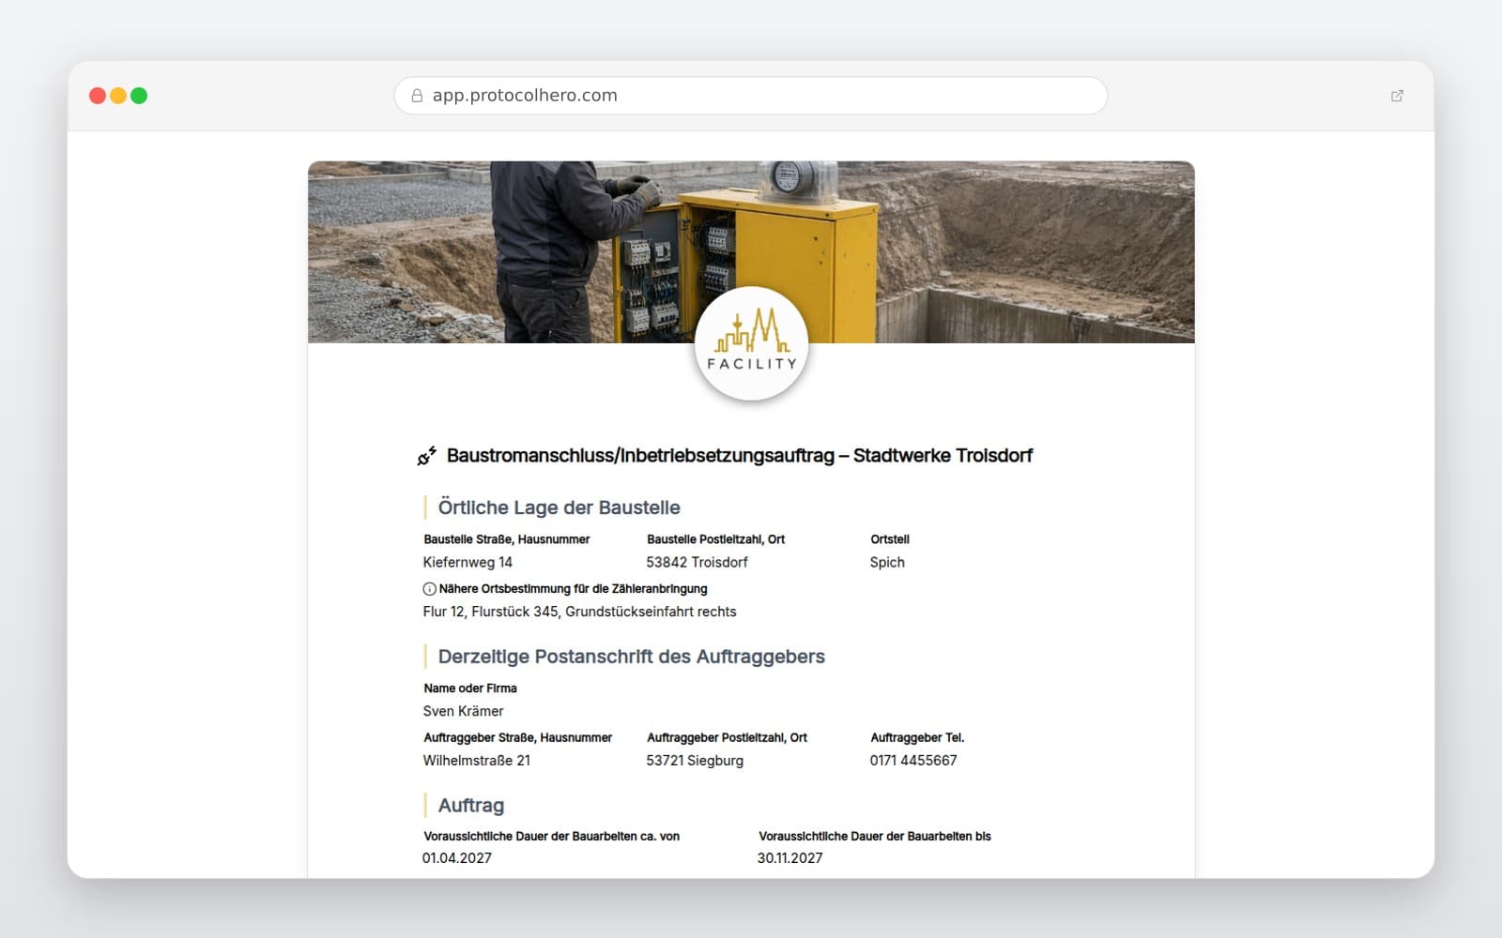The image size is (1502, 938).
Task: Select heading Derzeitige Postanschrift des Auftraggebers
Action: pos(632,657)
